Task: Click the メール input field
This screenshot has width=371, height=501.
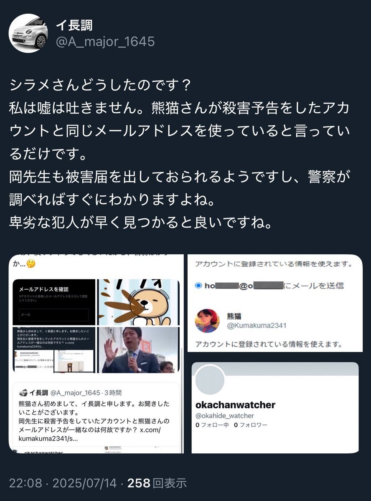Action: coord(54,314)
